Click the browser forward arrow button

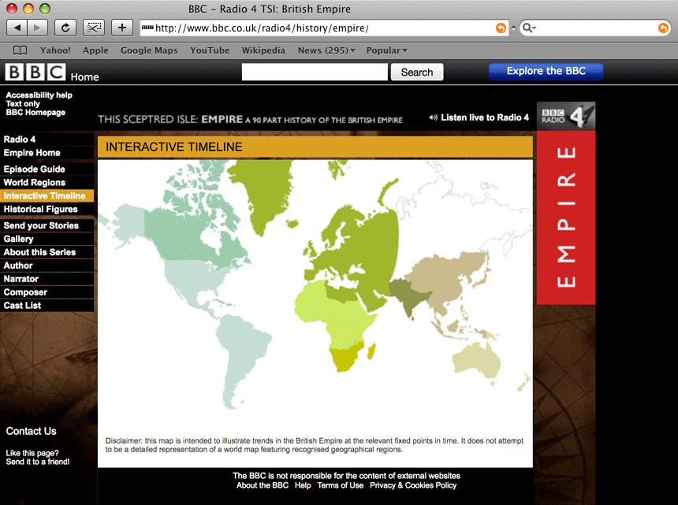[38, 28]
